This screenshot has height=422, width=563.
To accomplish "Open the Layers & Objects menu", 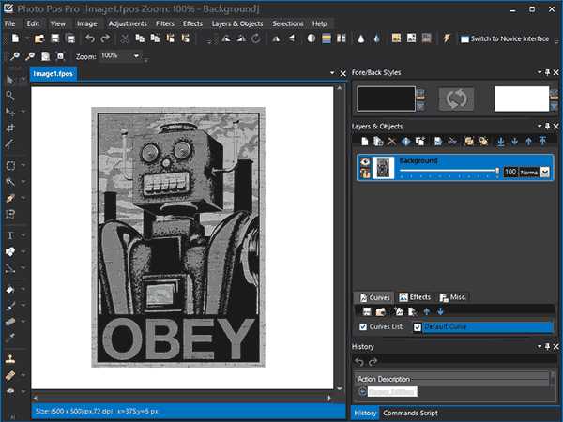I will click(x=237, y=23).
